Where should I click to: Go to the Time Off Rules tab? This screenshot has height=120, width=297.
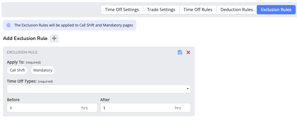tap(198, 10)
